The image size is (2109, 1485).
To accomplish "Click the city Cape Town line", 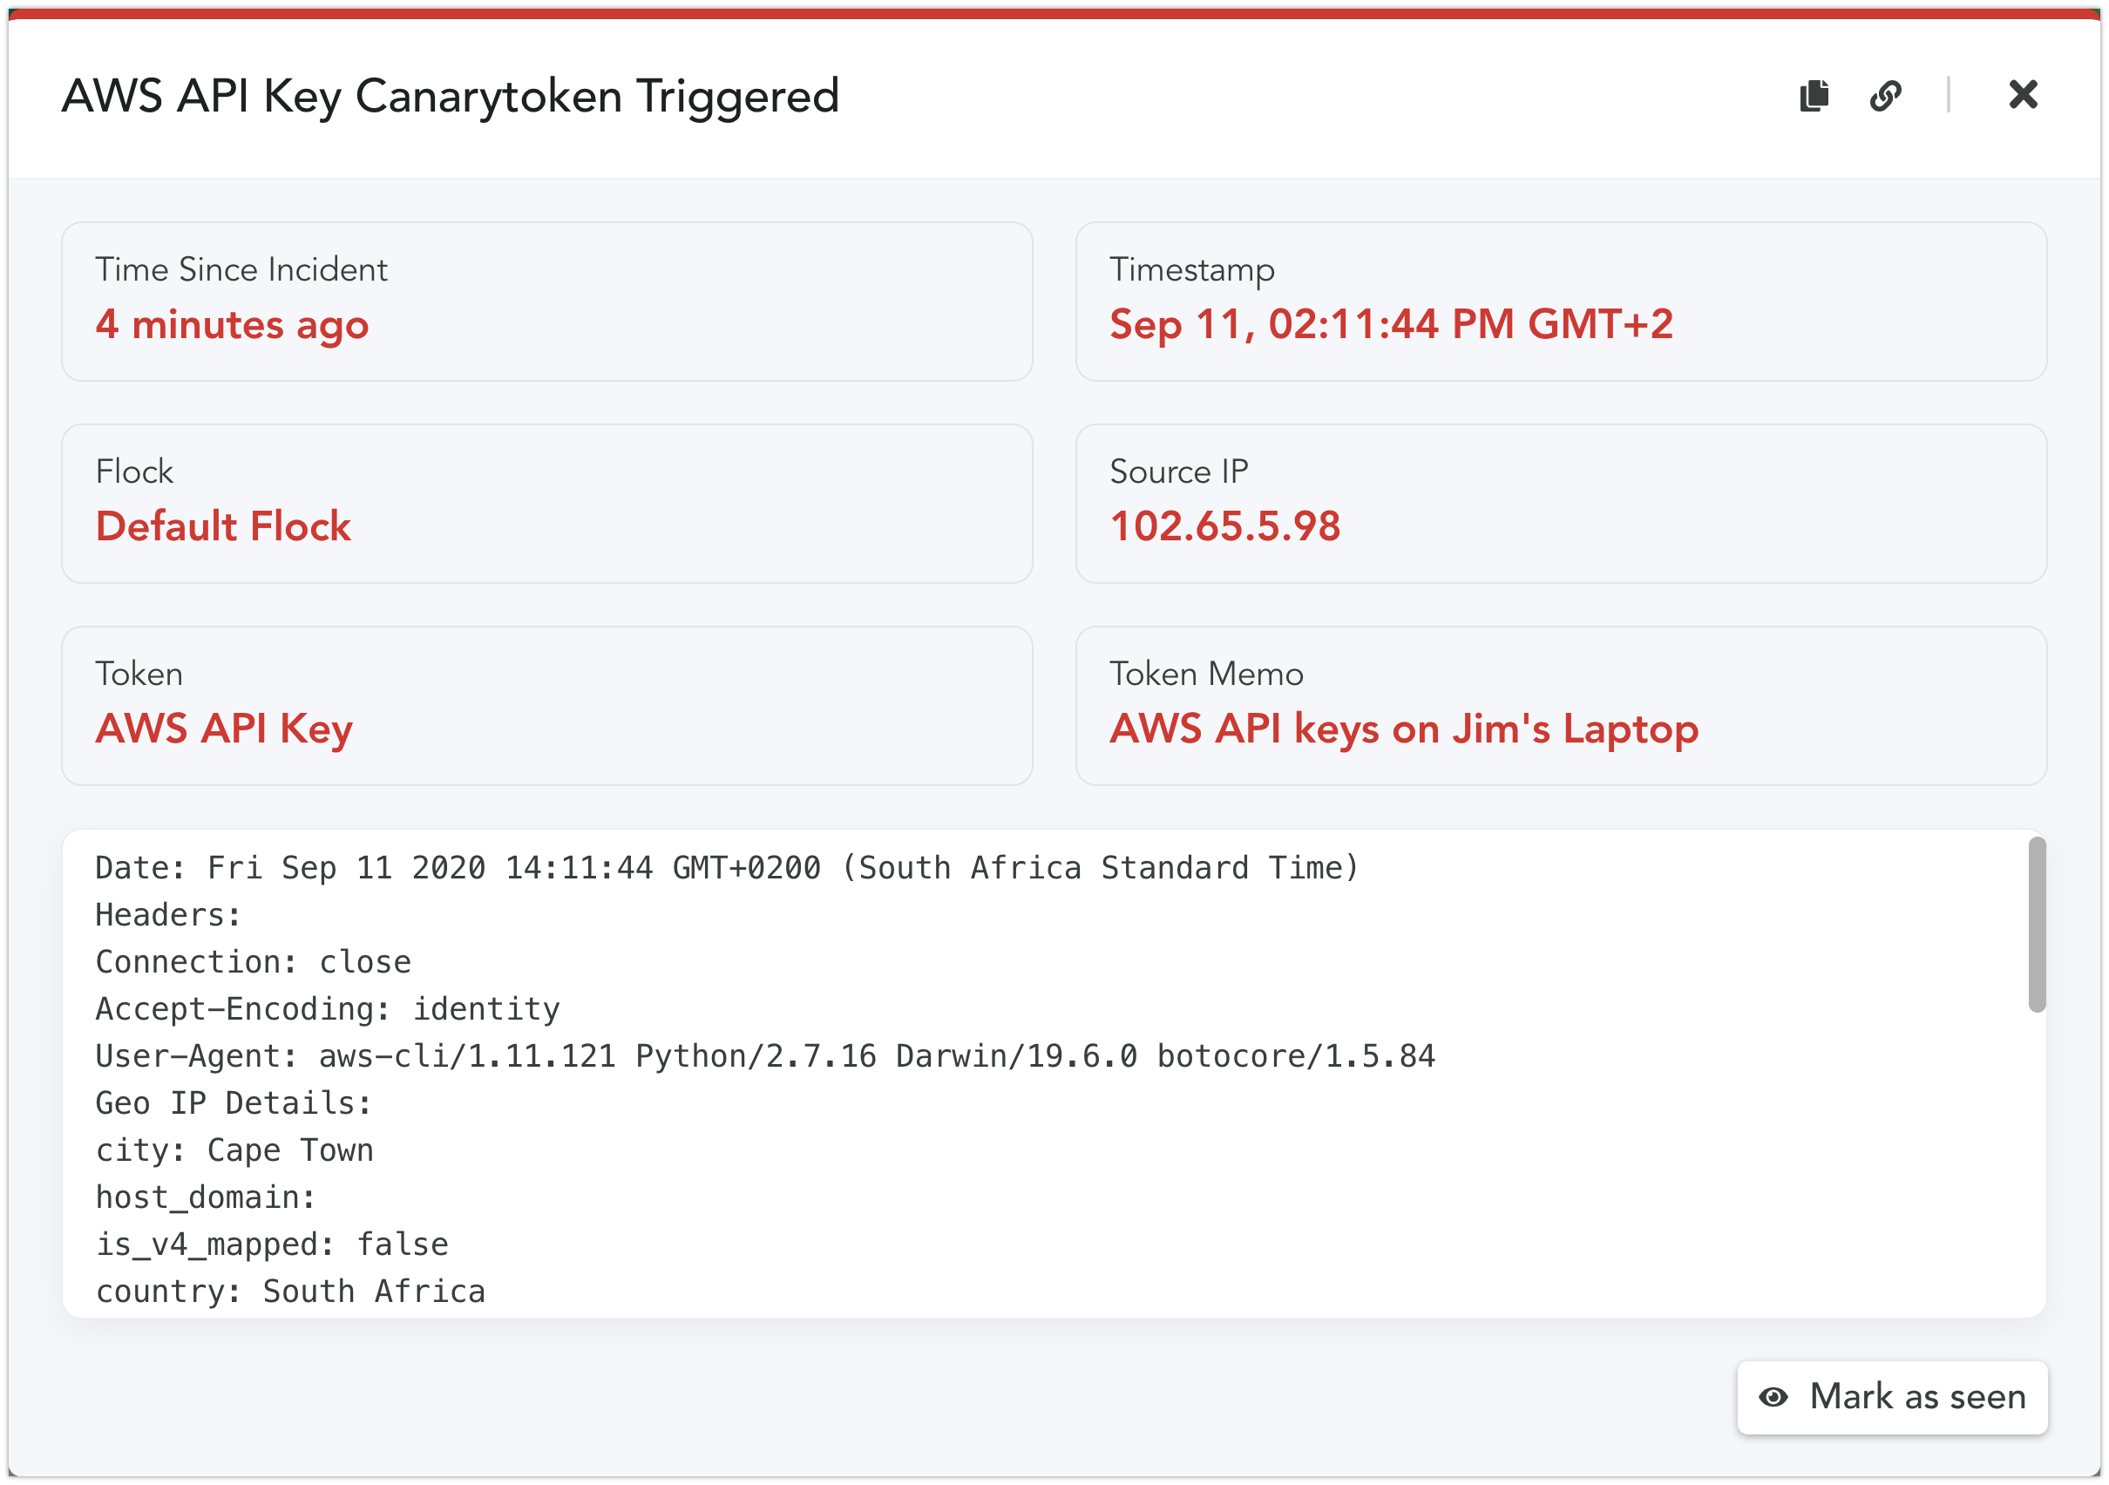I will tap(234, 1149).
